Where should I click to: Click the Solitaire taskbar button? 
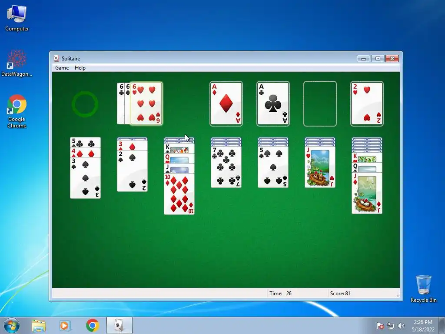pos(120,325)
